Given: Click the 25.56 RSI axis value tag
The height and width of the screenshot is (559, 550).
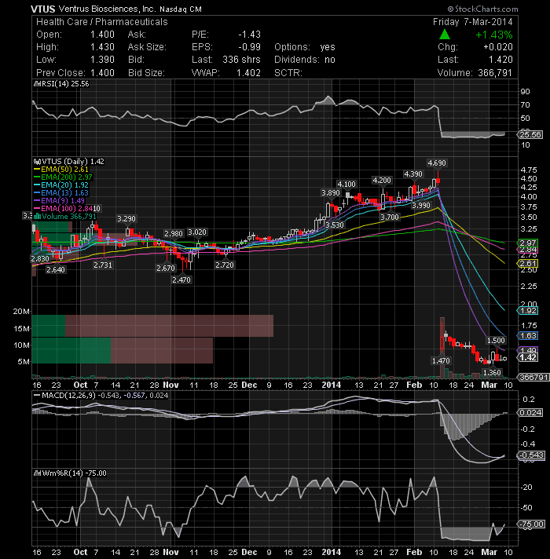Looking at the screenshot, I should point(530,135).
